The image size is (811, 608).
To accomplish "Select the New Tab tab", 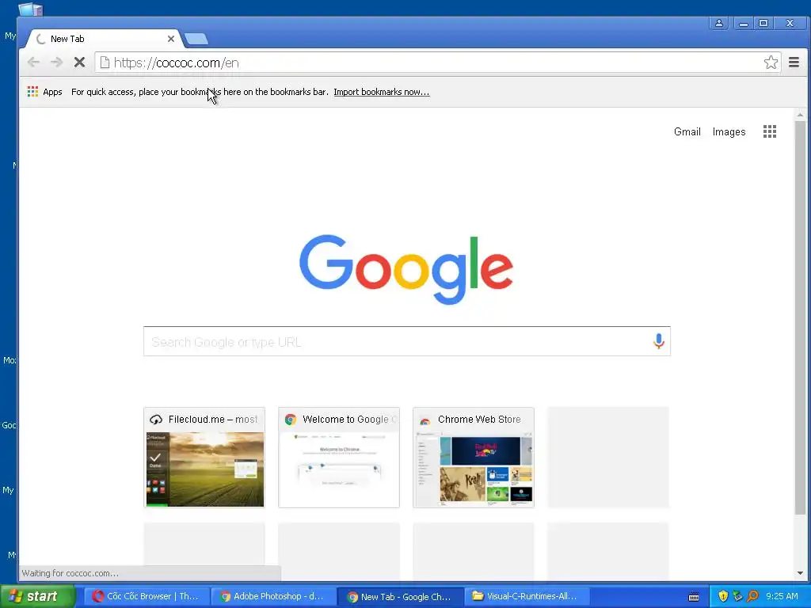I will pos(104,39).
